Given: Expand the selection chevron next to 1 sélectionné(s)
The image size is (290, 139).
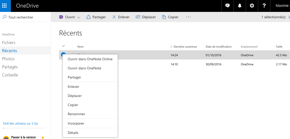Looking at the screenshot, I should (289, 17).
